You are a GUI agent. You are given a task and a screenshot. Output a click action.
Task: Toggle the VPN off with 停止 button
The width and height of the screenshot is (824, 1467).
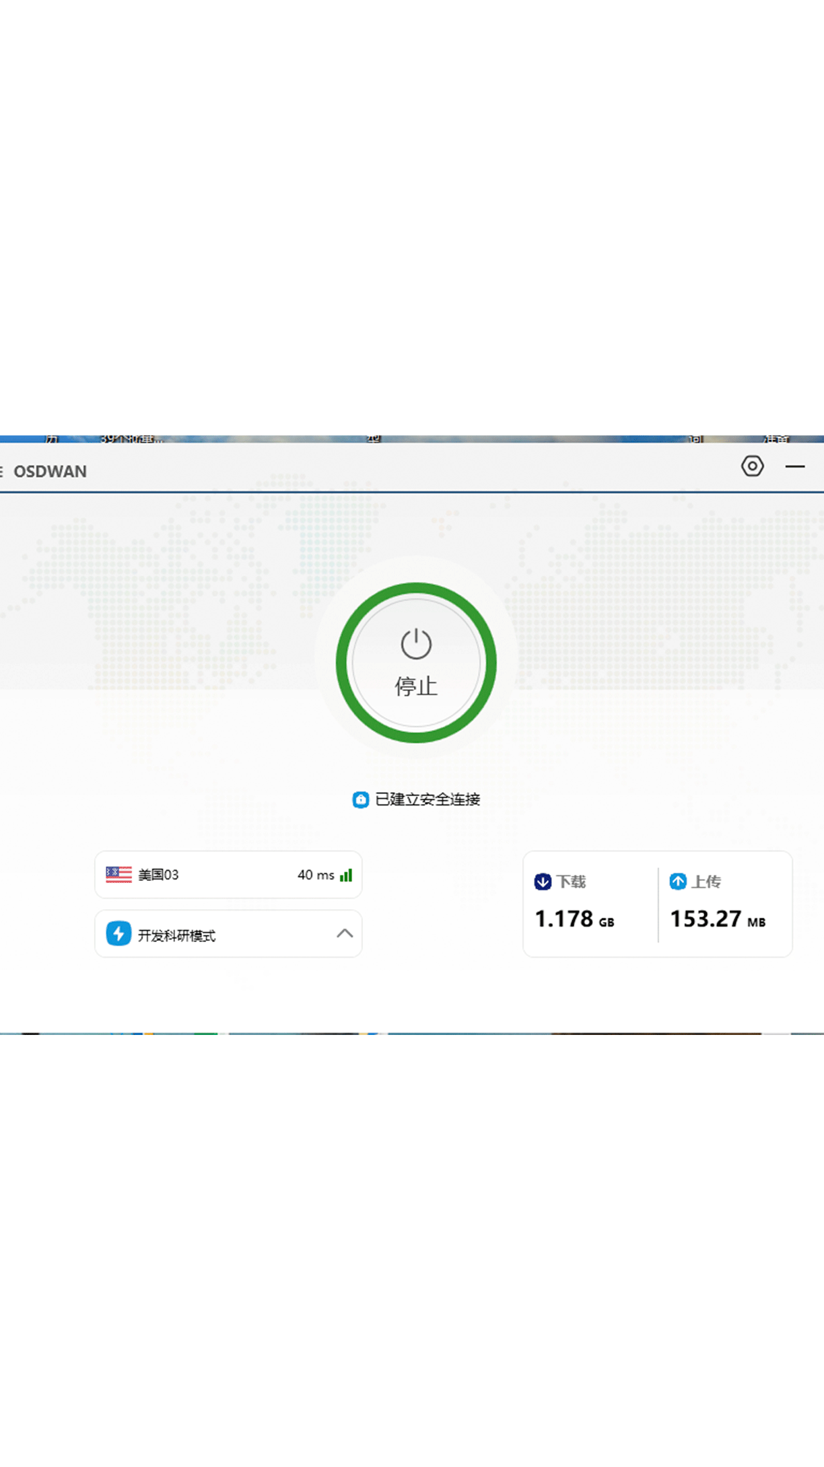(x=416, y=663)
